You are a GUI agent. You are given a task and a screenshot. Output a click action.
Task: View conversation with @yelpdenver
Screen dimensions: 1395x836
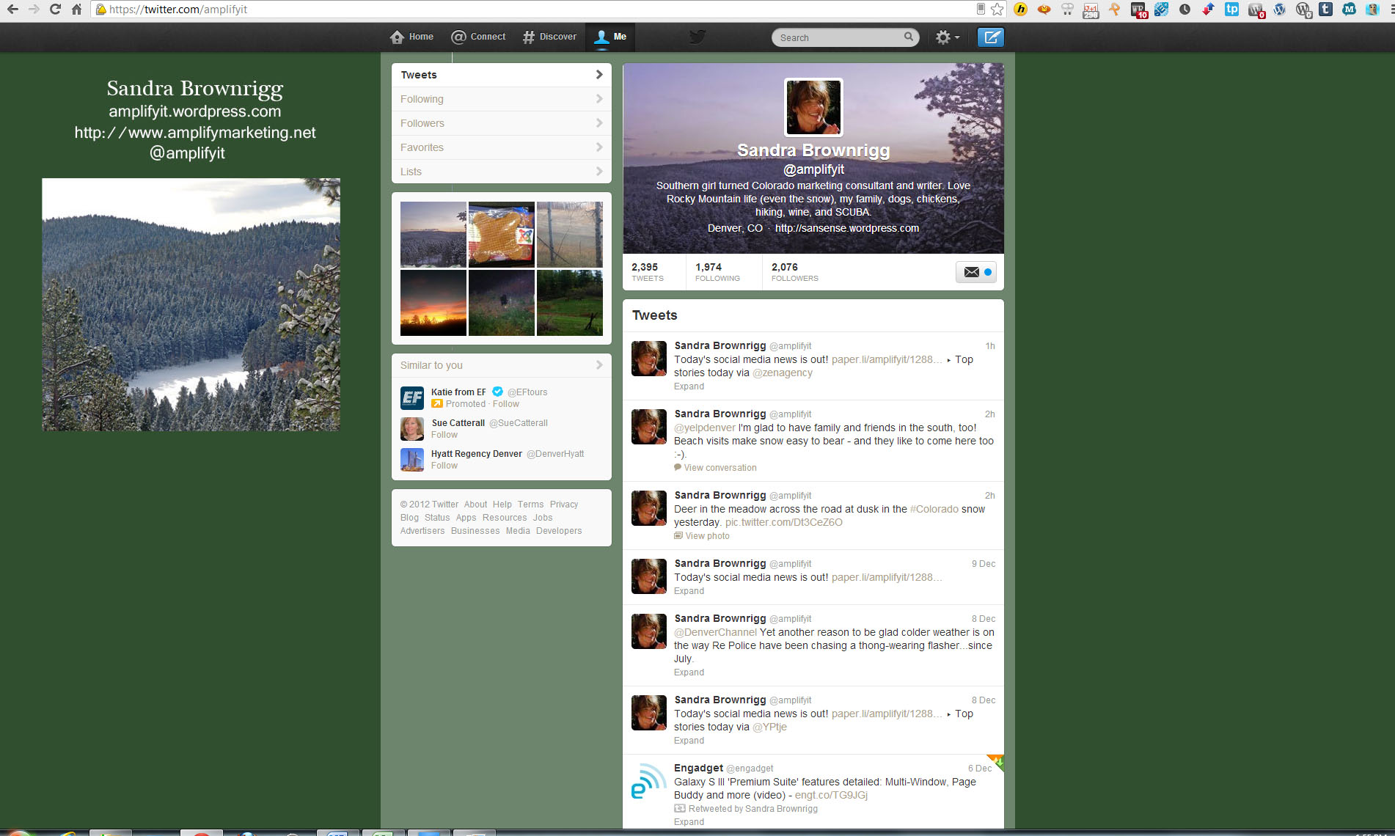click(x=715, y=468)
